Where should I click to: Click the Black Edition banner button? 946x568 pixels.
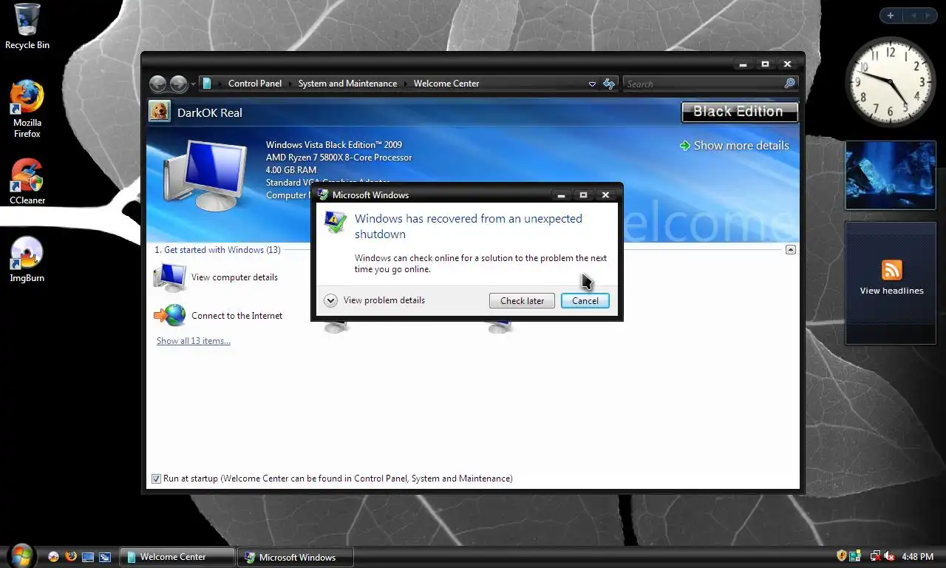pos(739,112)
